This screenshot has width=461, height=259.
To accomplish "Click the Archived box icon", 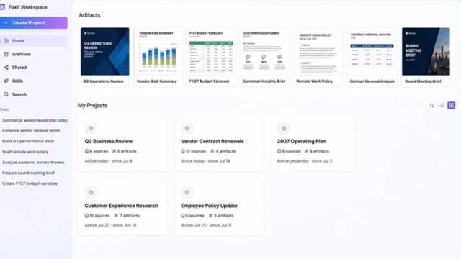I will 6,54.
